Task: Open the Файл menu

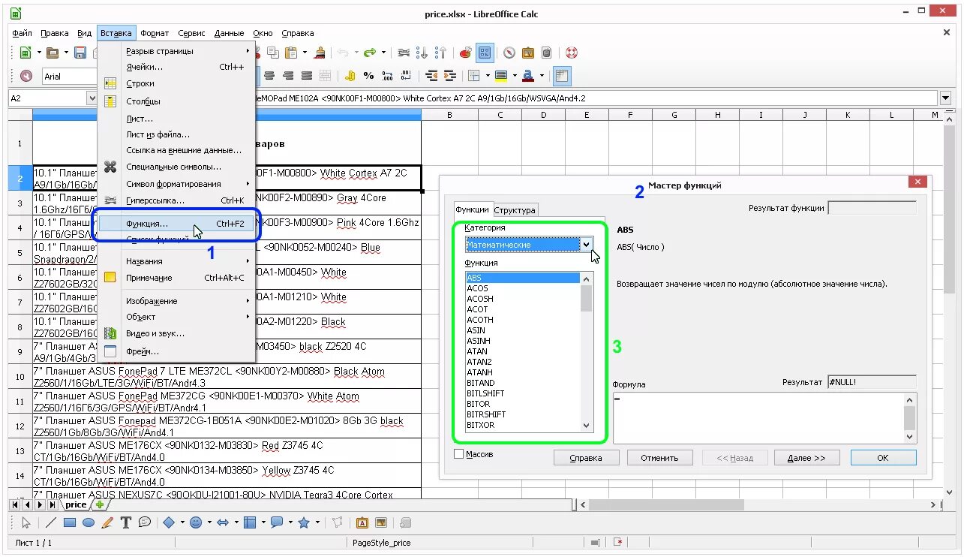Action: (x=22, y=33)
